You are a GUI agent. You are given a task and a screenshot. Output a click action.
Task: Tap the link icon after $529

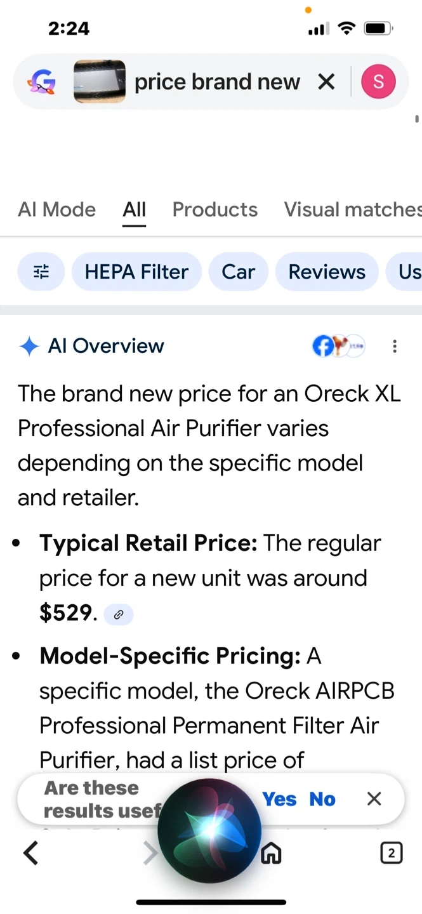(119, 614)
